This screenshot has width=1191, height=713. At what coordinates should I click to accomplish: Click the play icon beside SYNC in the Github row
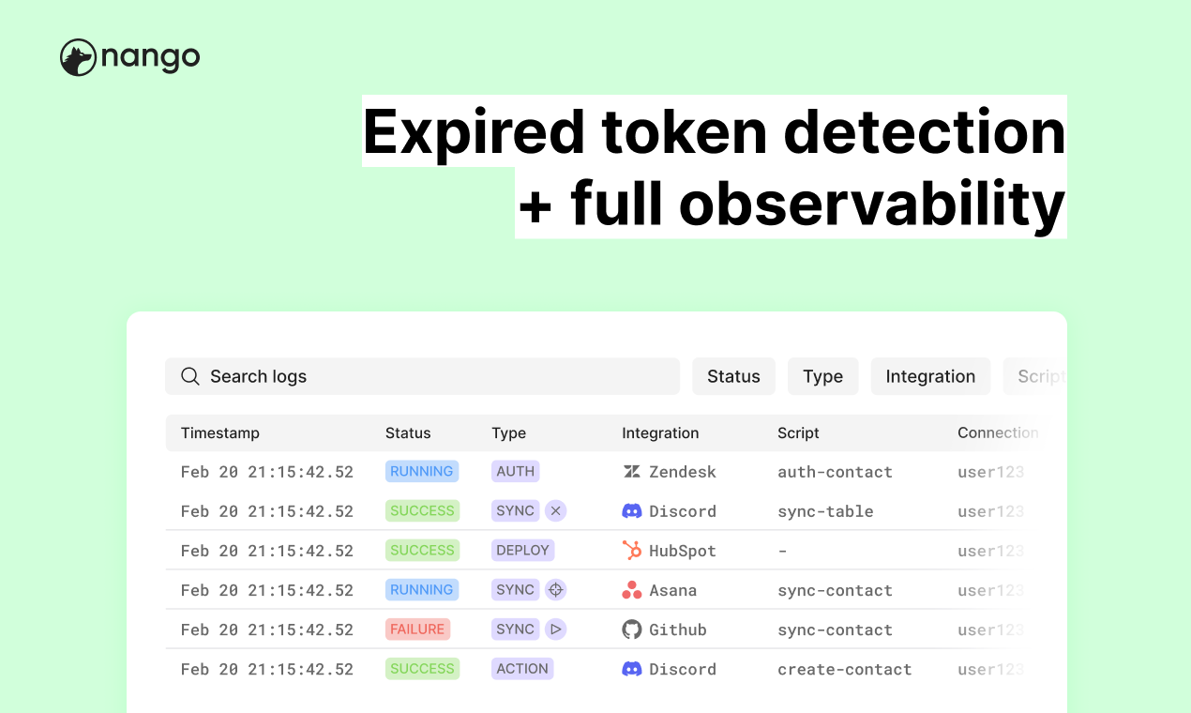tap(556, 630)
